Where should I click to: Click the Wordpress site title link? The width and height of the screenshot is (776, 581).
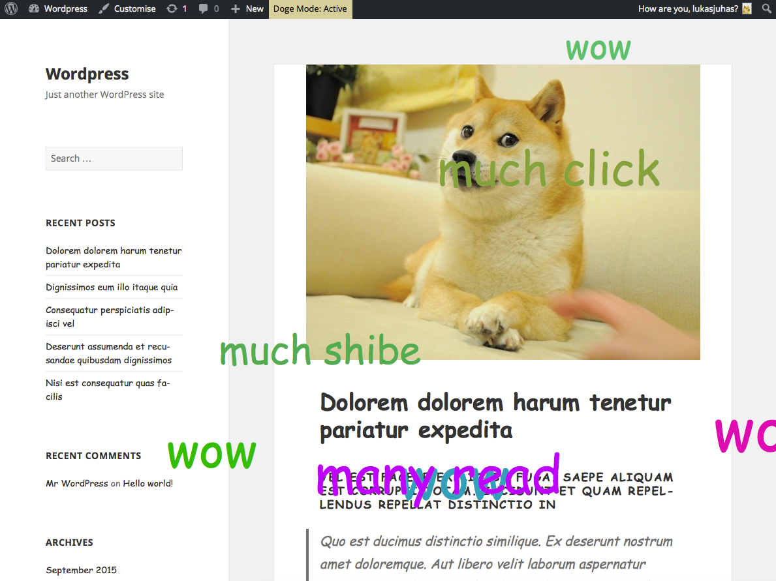point(87,74)
